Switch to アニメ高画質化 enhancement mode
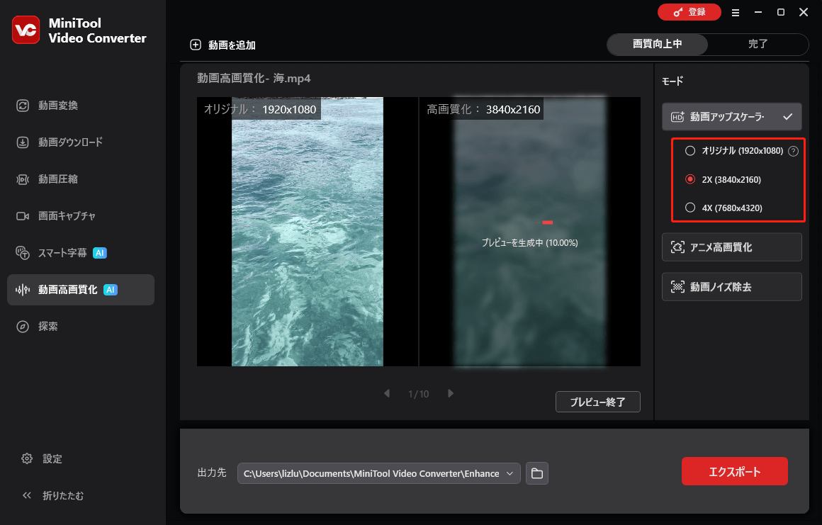 [731, 247]
